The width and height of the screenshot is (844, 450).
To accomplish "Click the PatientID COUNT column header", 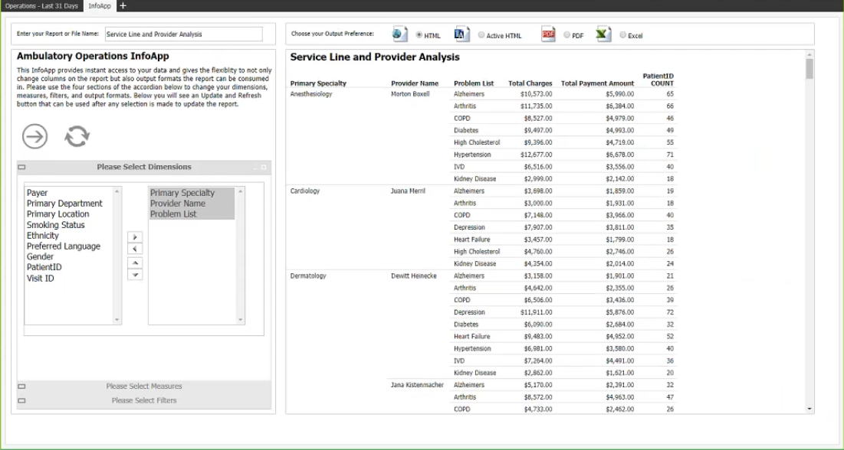I will (x=658, y=80).
